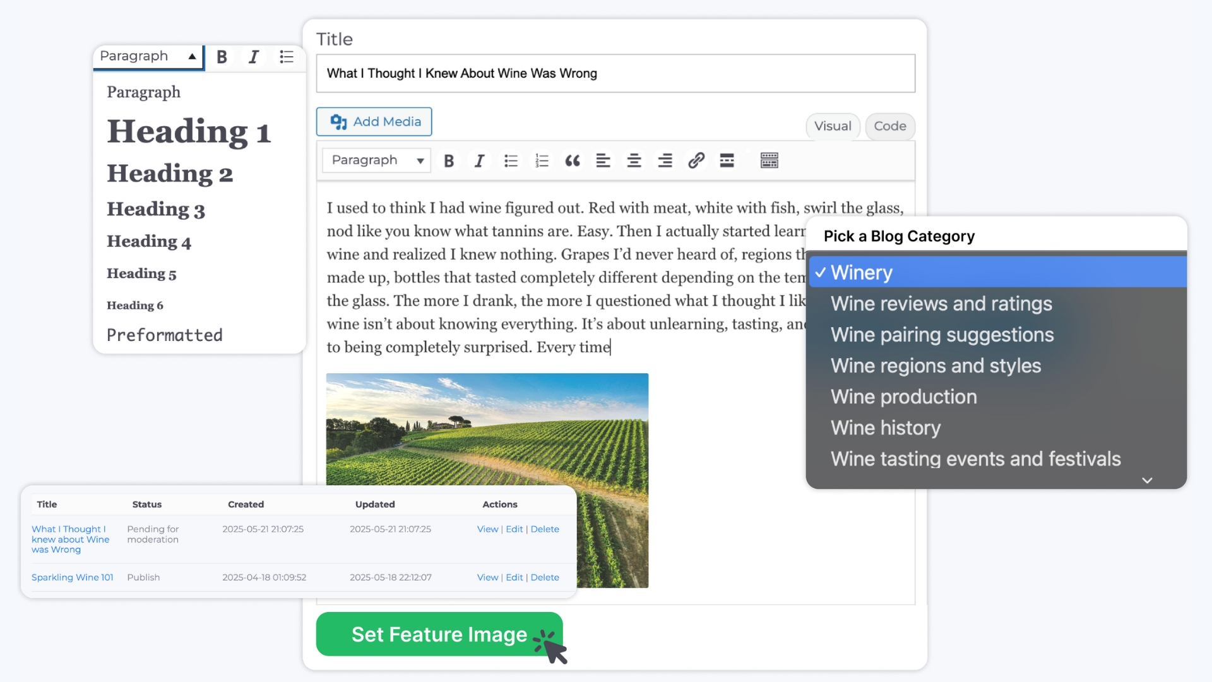Insert a numbered list in the editor
The image size is (1212, 682).
point(542,161)
